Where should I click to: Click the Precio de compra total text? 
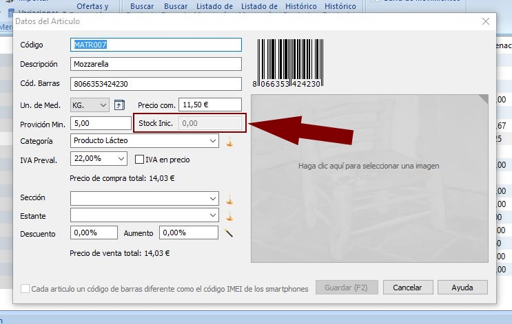[x=122, y=178]
